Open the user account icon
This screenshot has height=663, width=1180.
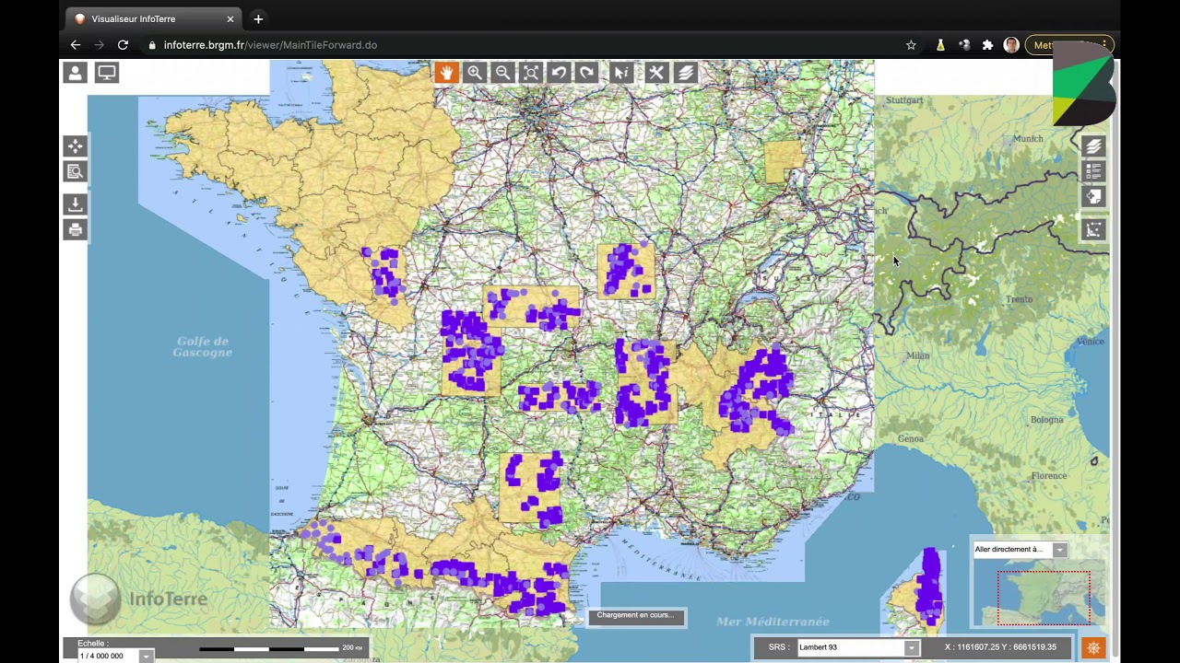(x=76, y=73)
